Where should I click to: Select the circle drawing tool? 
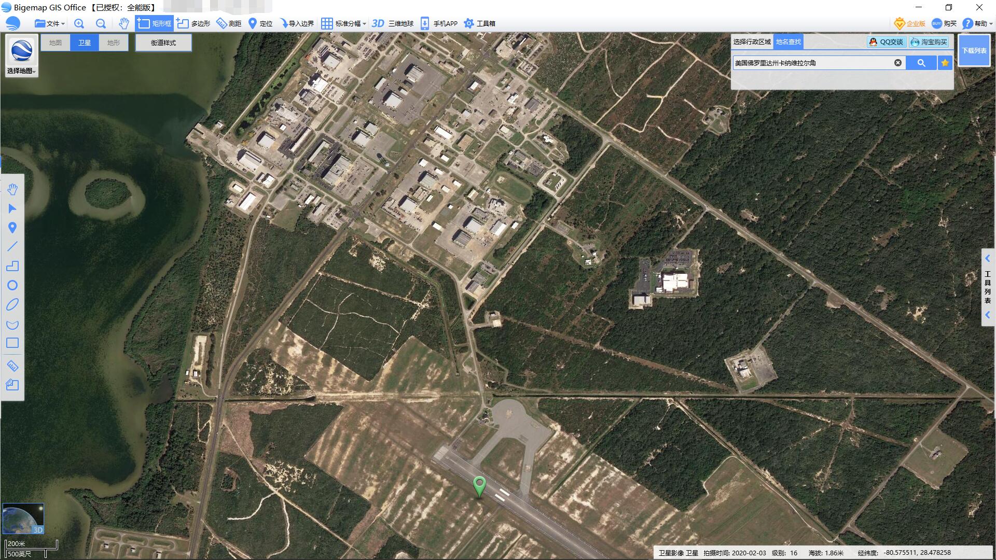pyautogui.click(x=12, y=285)
